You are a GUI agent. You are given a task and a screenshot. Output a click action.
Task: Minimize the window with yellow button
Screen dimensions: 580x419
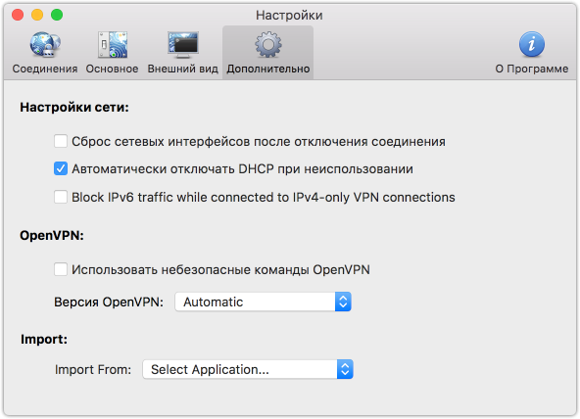37,15
